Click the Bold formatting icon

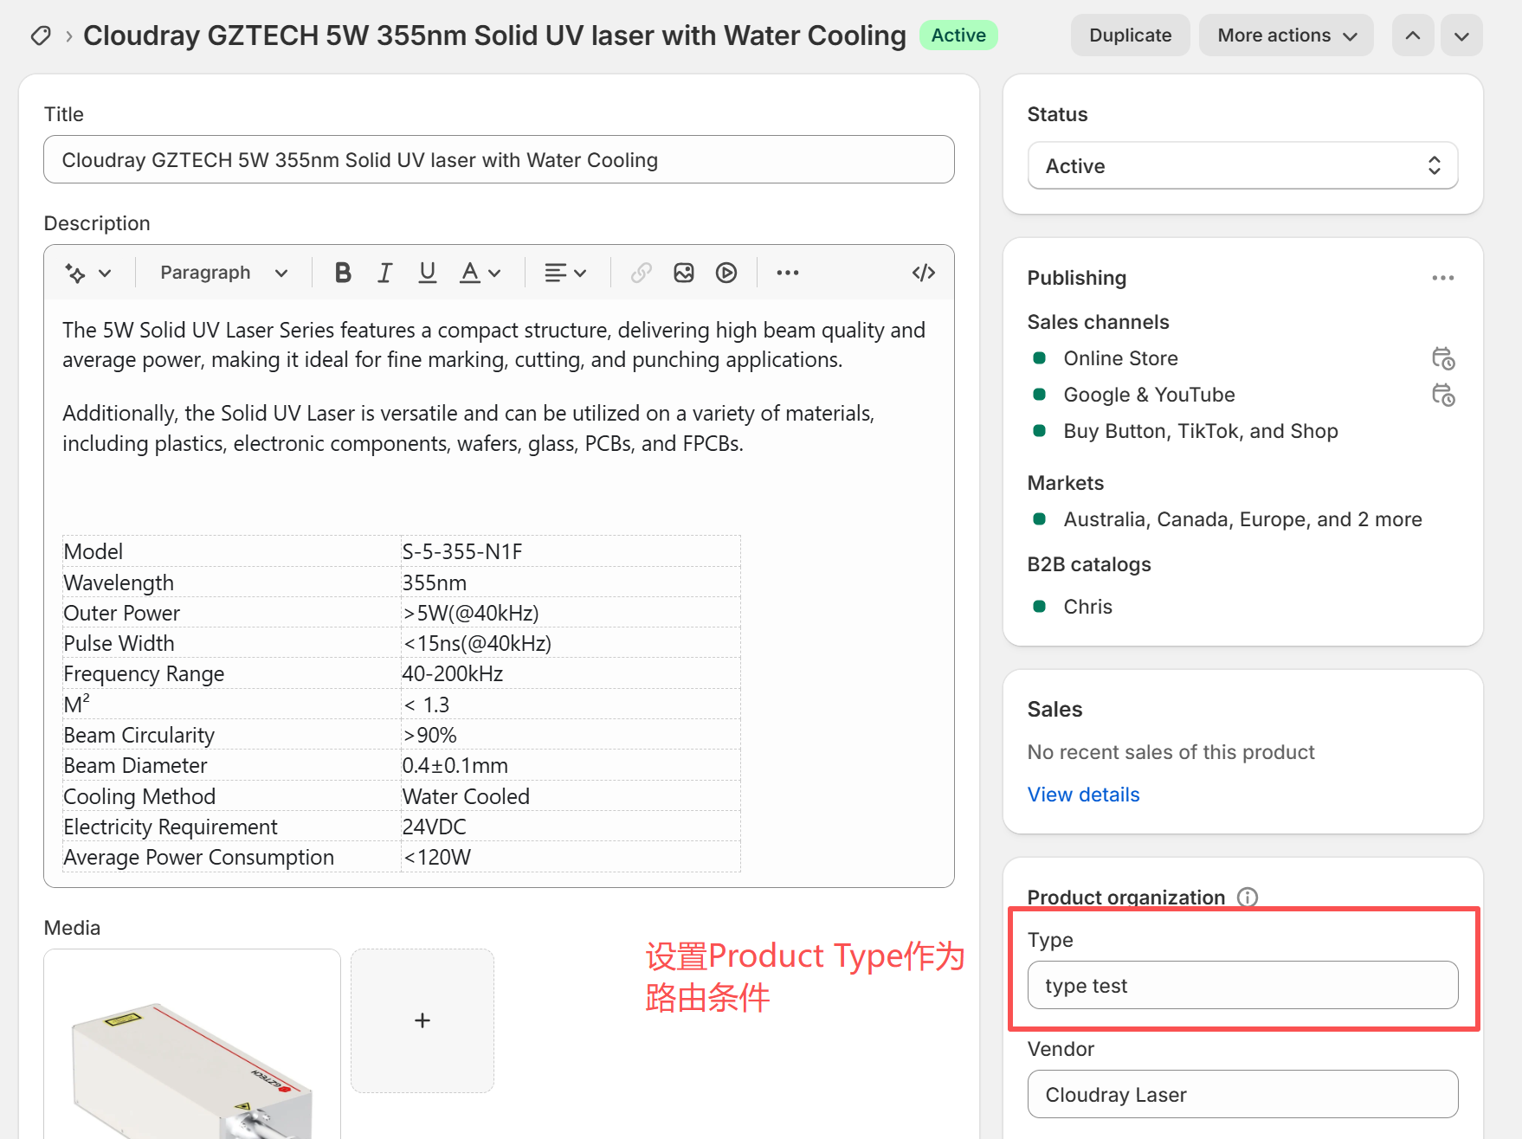click(343, 273)
